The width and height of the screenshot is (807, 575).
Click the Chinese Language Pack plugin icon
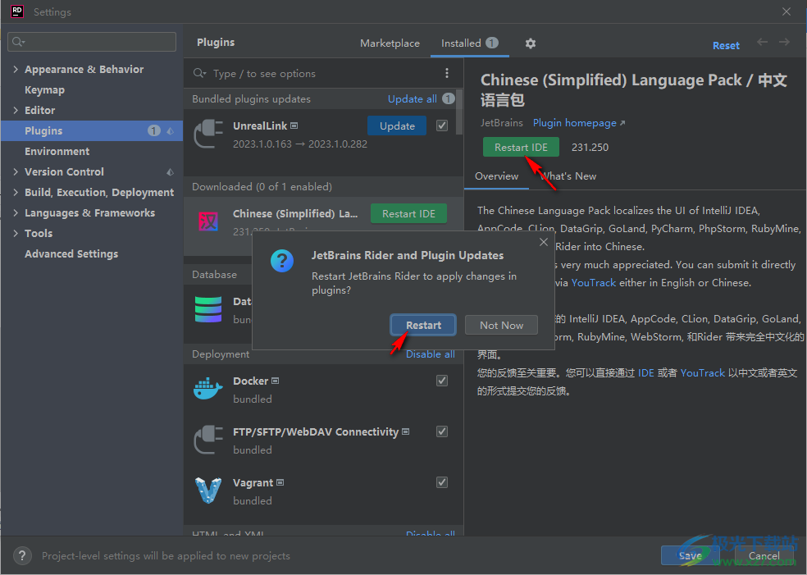tap(208, 221)
